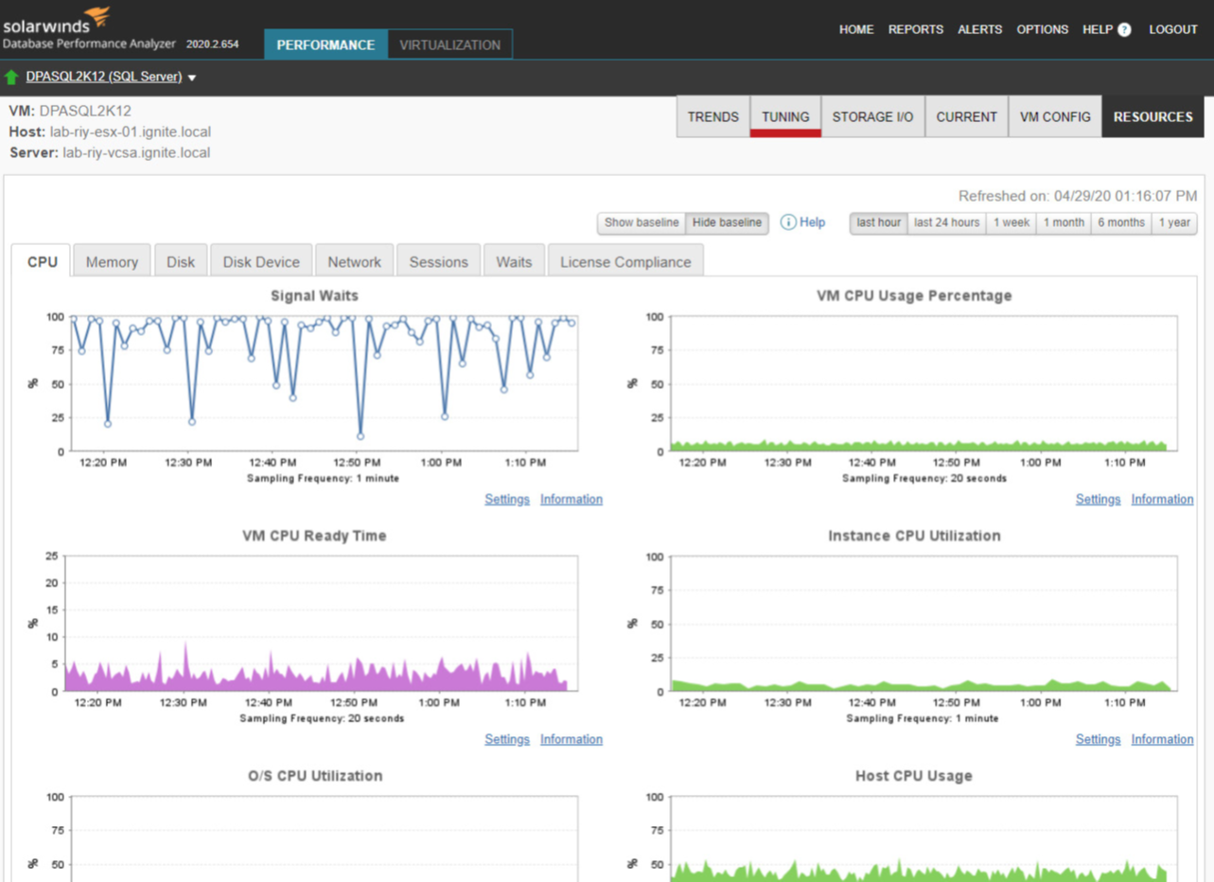The width and height of the screenshot is (1214, 882).
Task: Click the version number 2020.2.654
Action: [x=213, y=44]
